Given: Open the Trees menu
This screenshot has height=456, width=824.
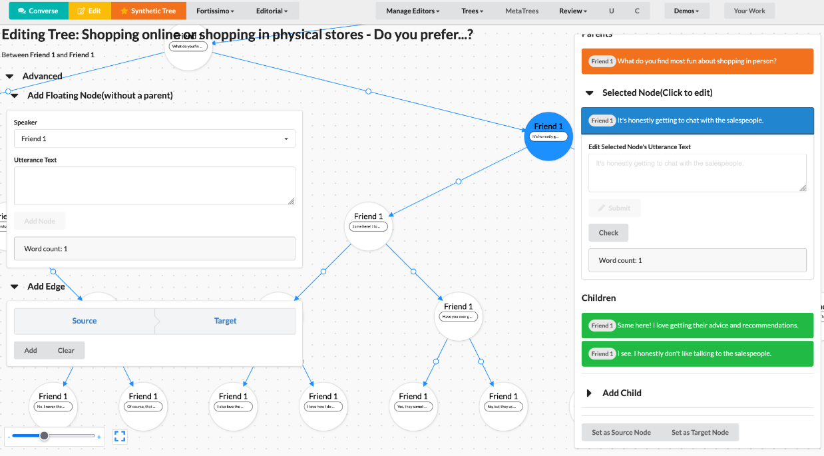Looking at the screenshot, I should click(472, 11).
